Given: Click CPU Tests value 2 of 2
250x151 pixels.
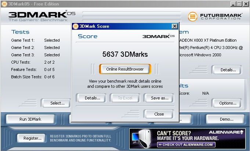Looking at the screenshot, I should pos(49,62).
